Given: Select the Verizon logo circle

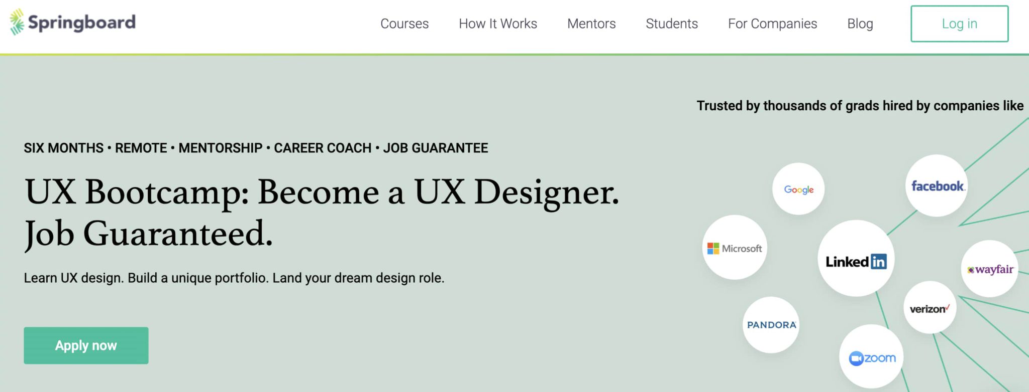Looking at the screenshot, I should pyautogui.click(x=929, y=308).
